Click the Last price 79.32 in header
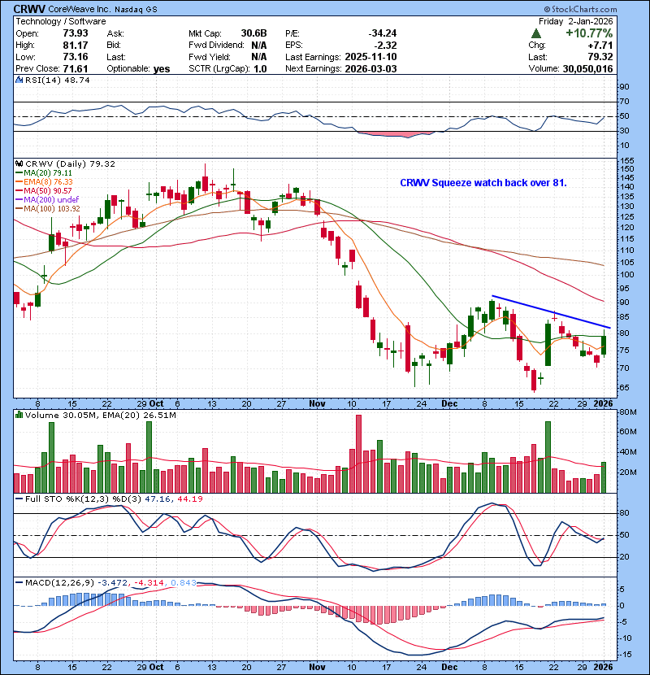This screenshot has height=675, width=650. (600, 57)
